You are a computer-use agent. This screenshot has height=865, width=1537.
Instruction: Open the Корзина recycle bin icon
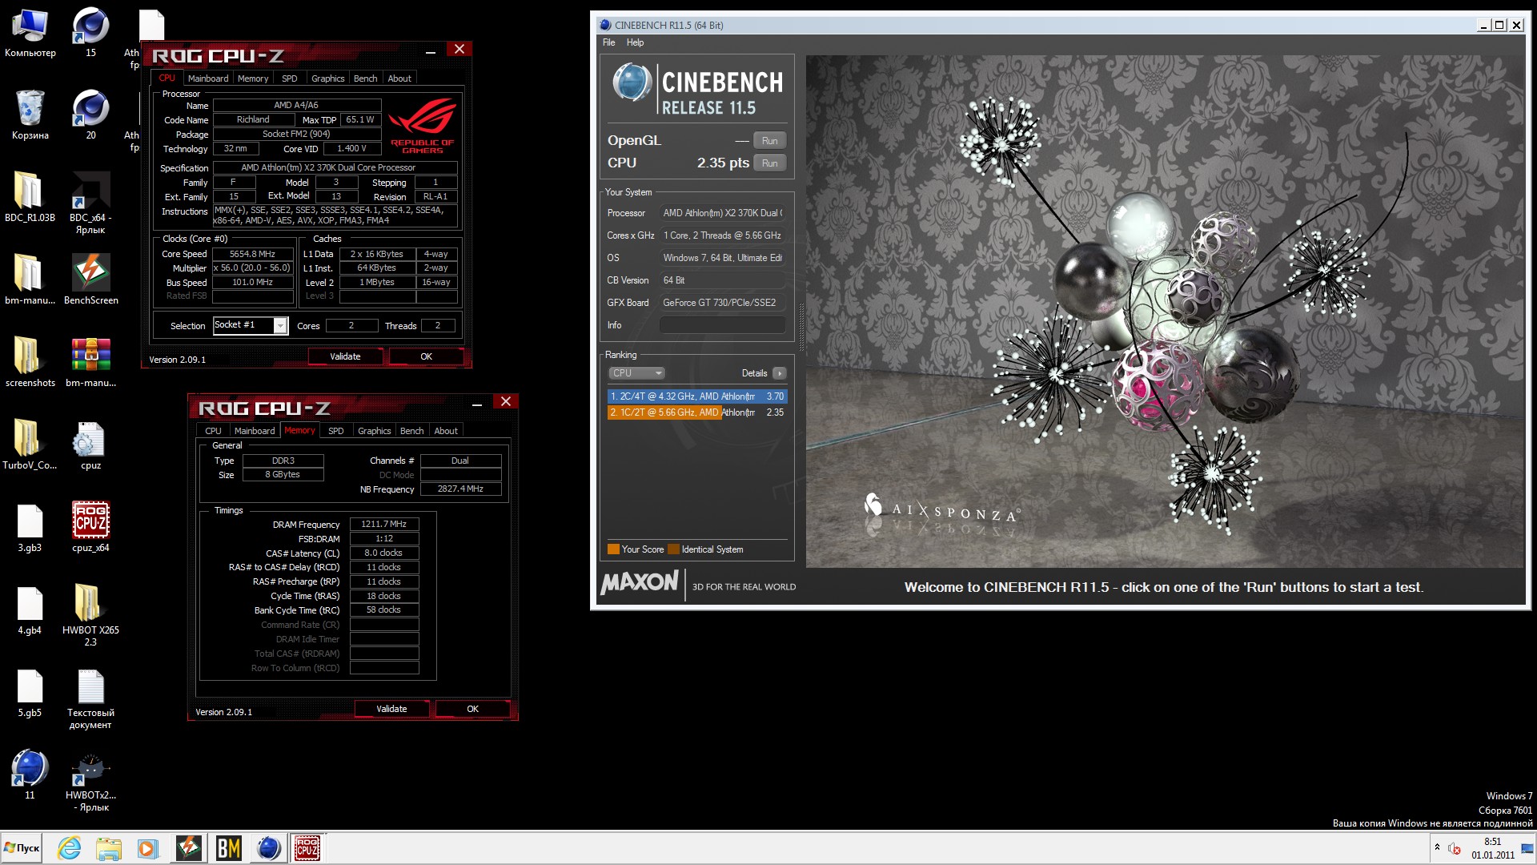coord(30,115)
